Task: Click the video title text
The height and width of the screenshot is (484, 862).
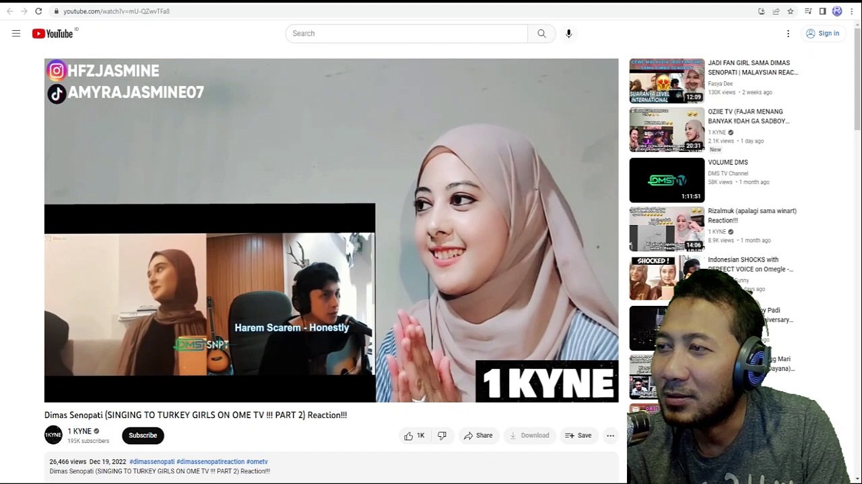Action: pyautogui.click(x=195, y=415)
